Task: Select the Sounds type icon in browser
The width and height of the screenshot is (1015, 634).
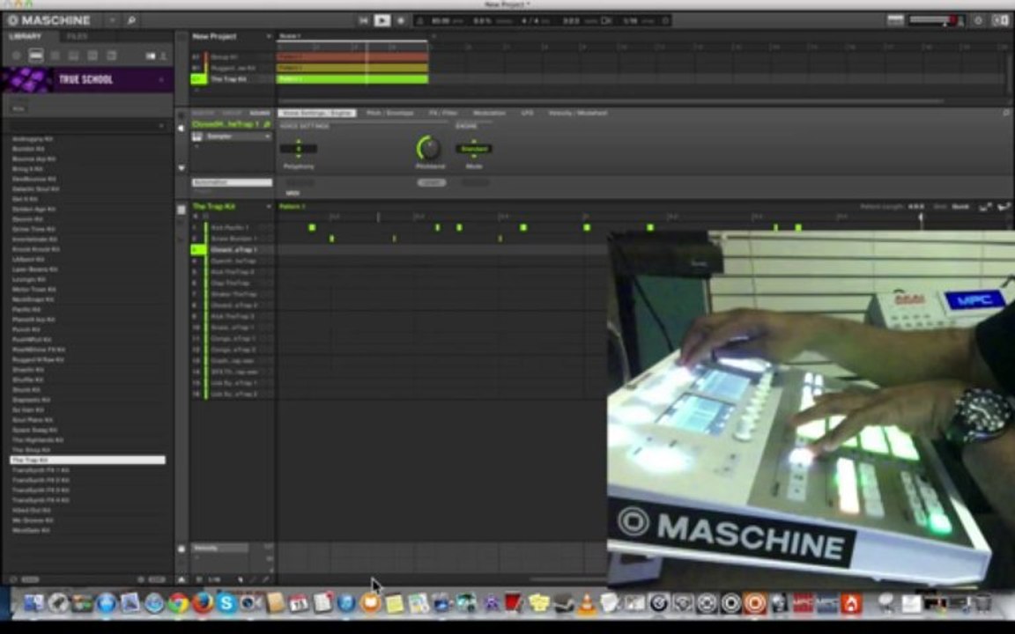Action: pos(55,56)
